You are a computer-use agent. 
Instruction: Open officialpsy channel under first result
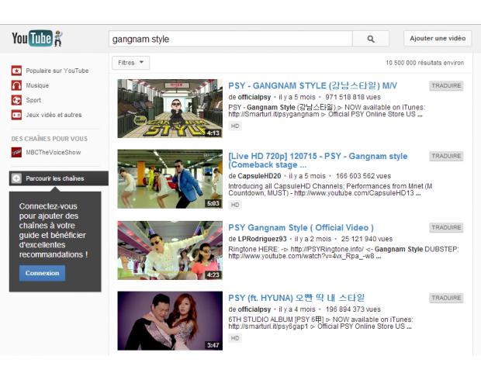click(x=254, y=97)
